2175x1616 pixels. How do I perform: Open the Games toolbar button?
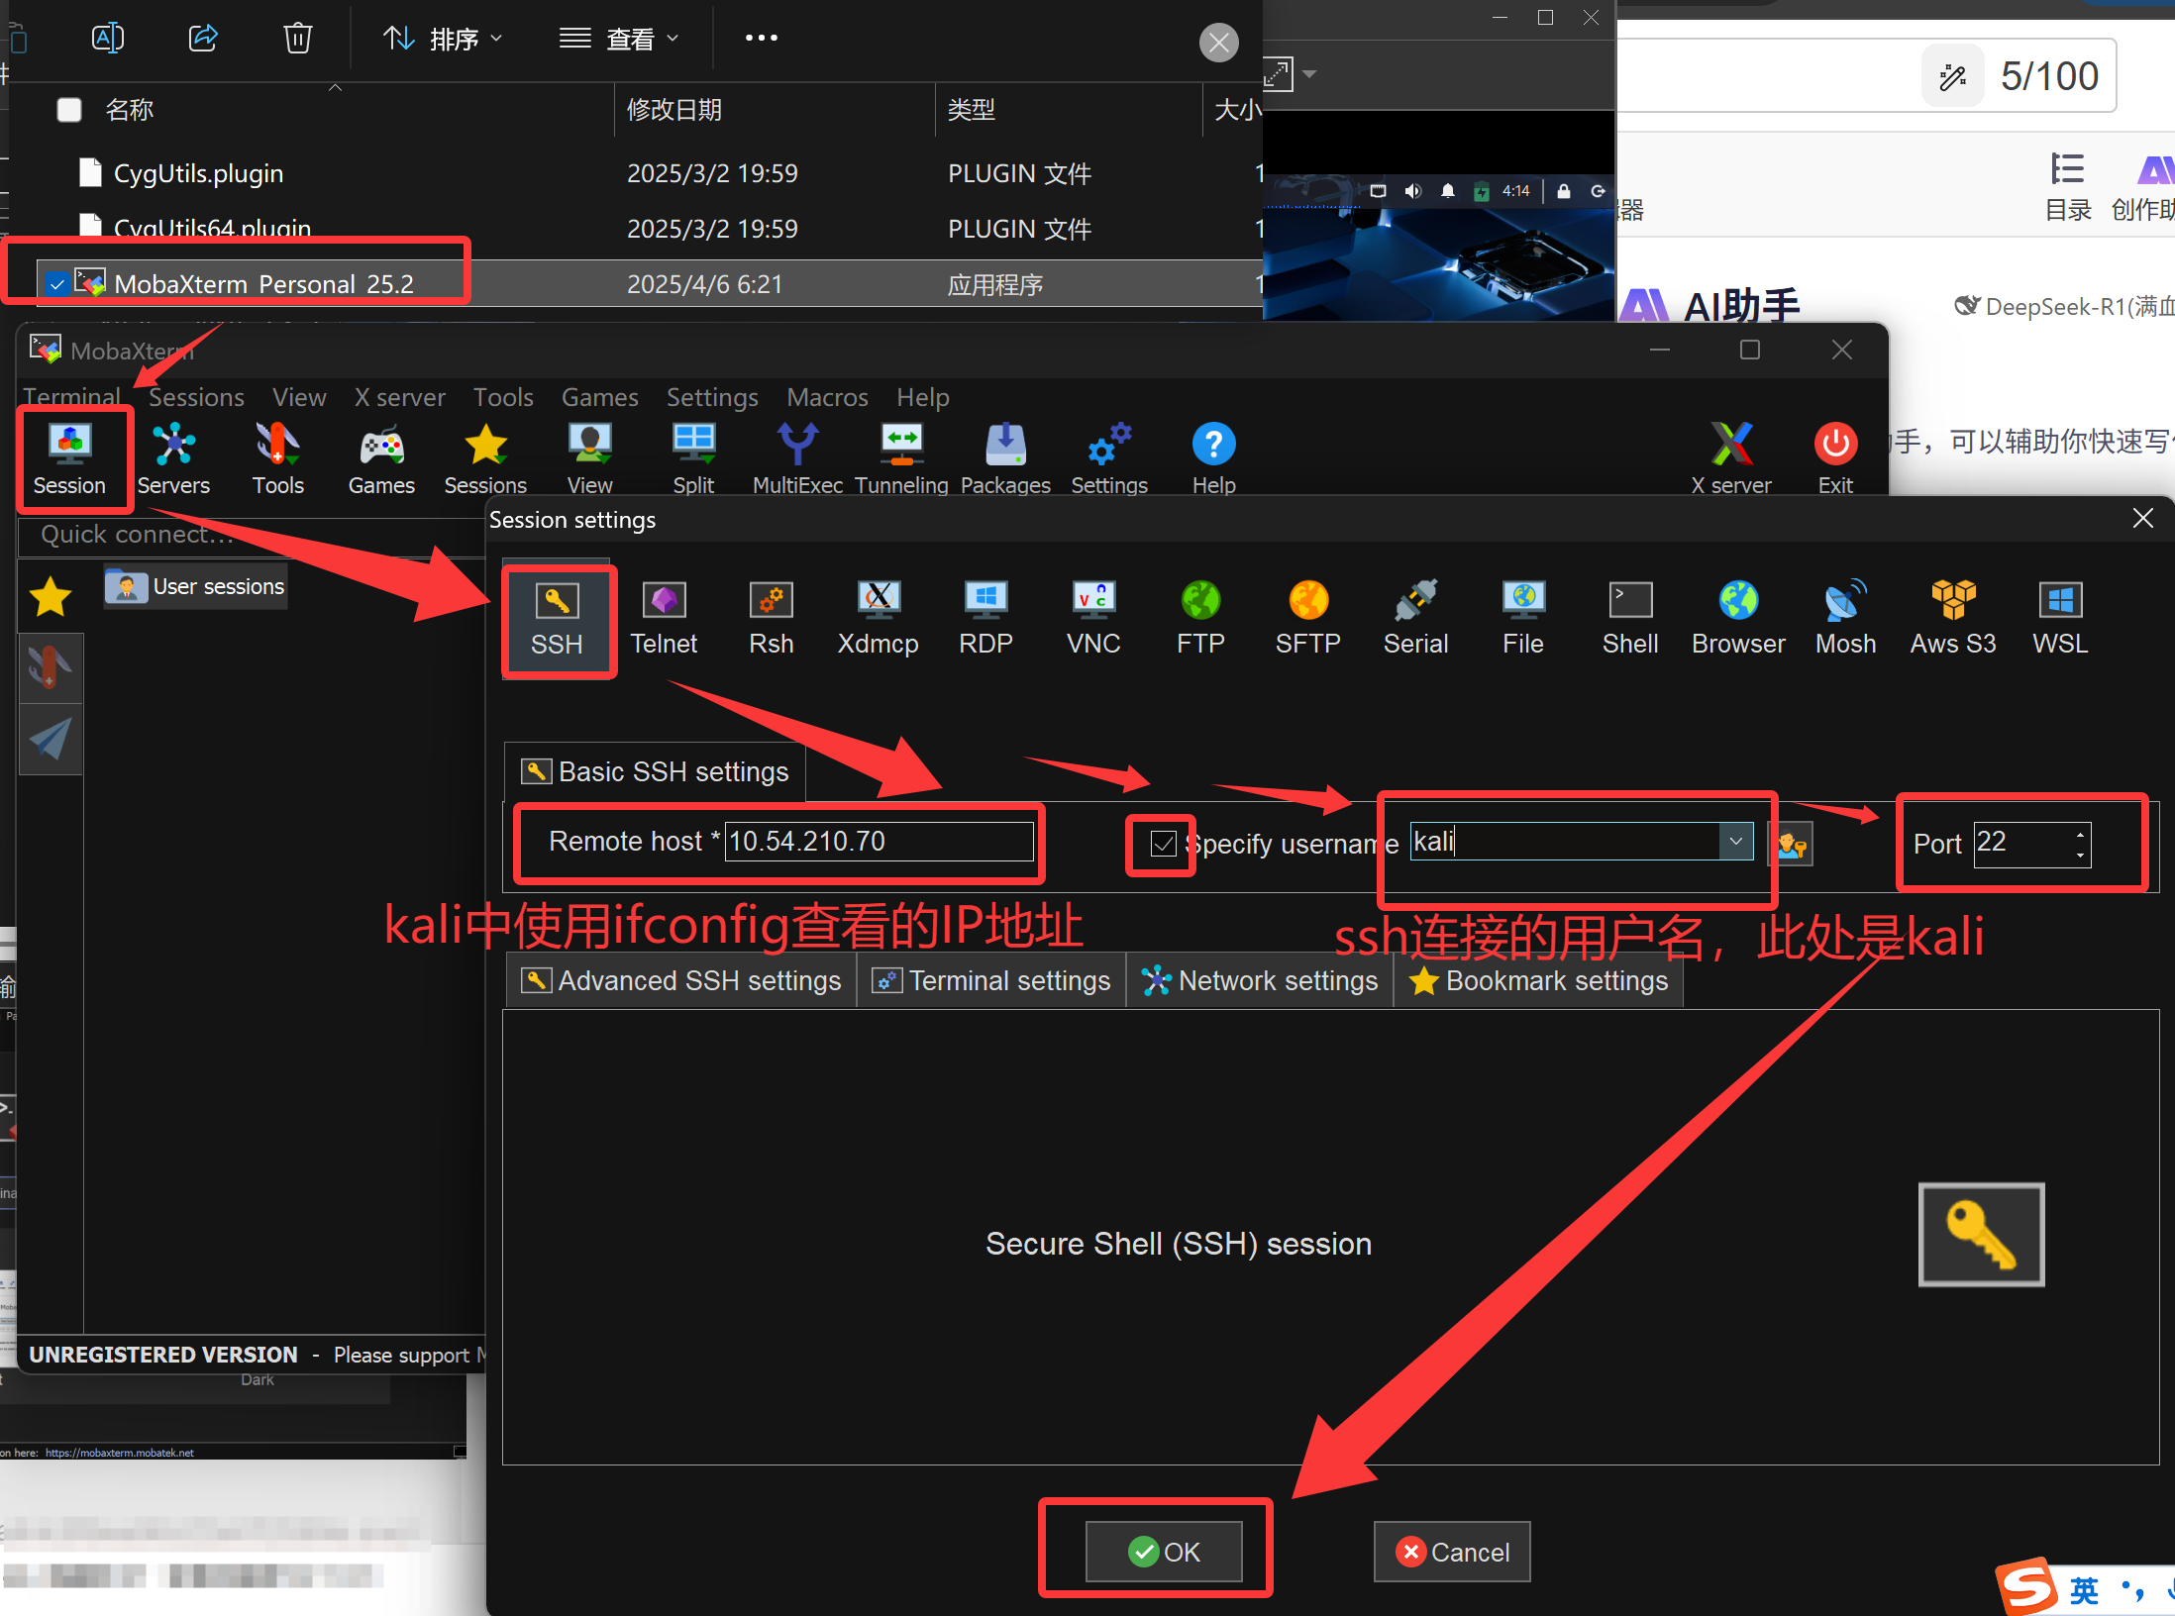pos(381,459)
